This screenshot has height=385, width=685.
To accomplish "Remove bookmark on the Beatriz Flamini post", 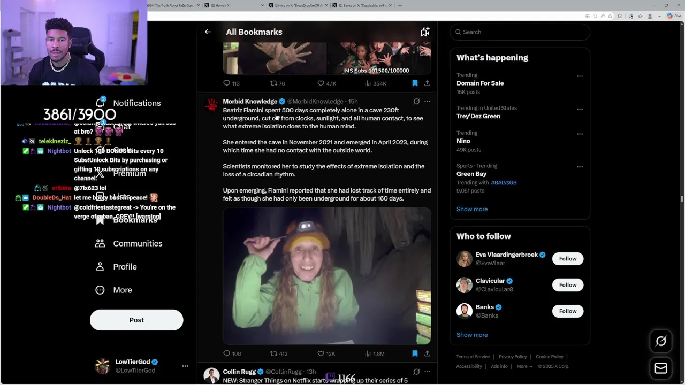I will (415, 353).
